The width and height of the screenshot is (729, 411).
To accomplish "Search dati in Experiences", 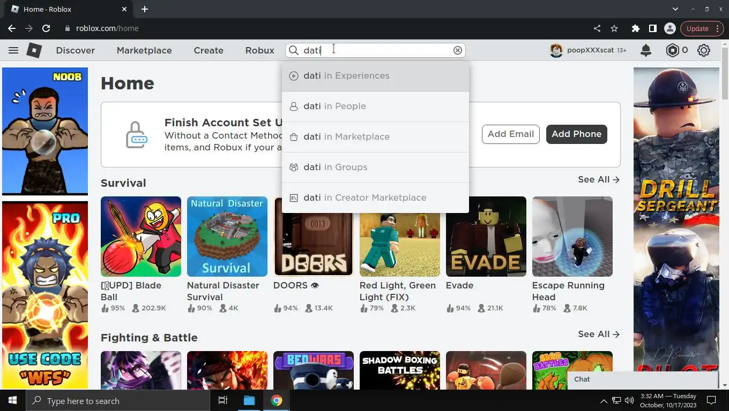I will [375, 76].
